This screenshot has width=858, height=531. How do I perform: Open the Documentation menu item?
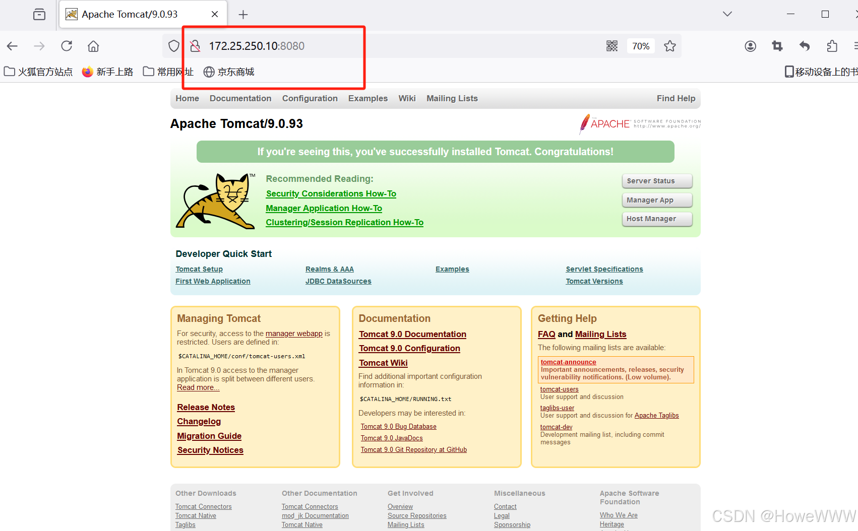click(240, 98)
